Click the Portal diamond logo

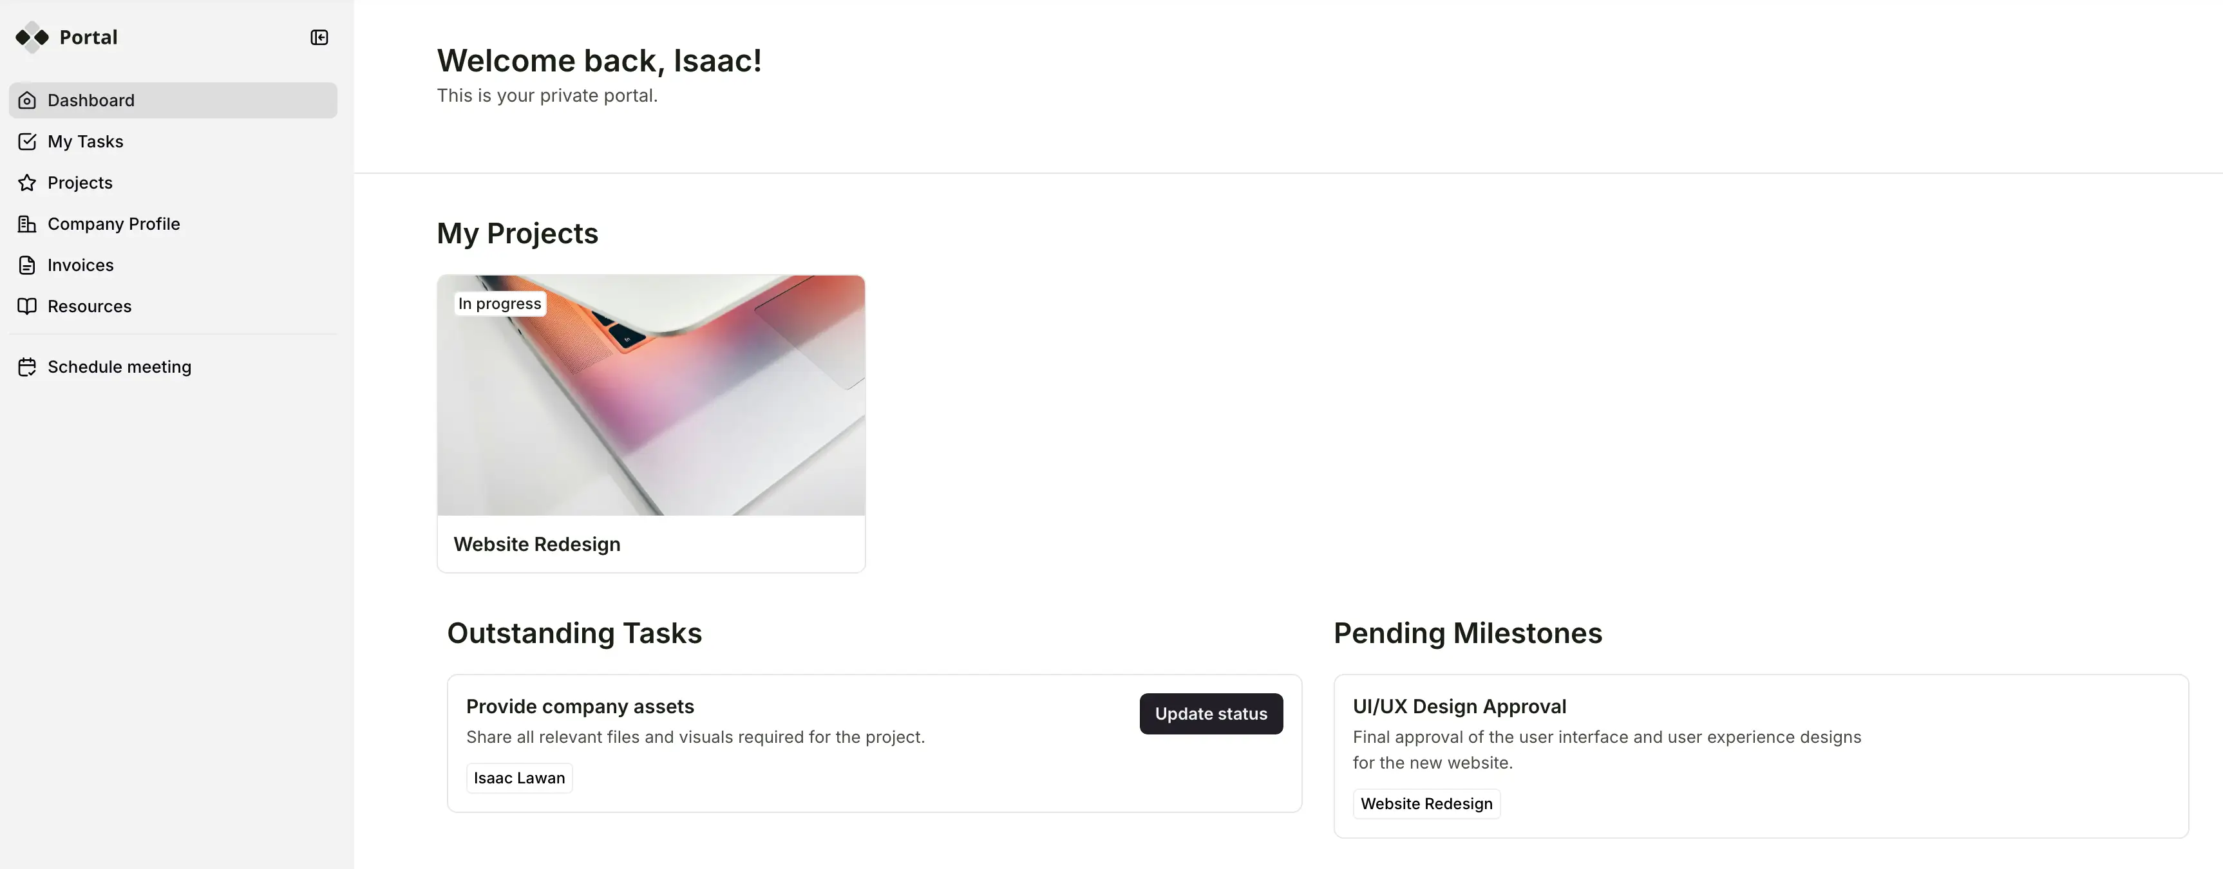(32, 37)
